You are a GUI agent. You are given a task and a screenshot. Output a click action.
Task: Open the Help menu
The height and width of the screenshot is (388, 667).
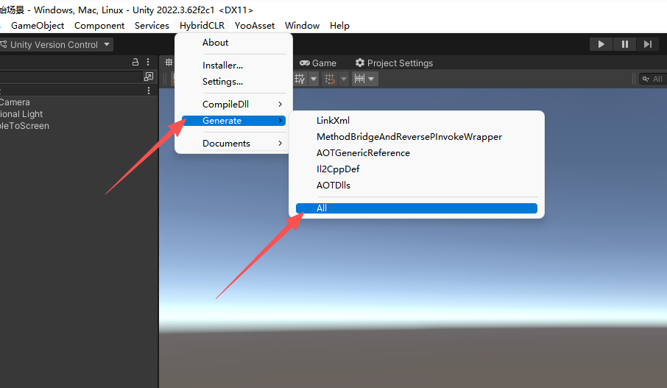tap(339, 26)
